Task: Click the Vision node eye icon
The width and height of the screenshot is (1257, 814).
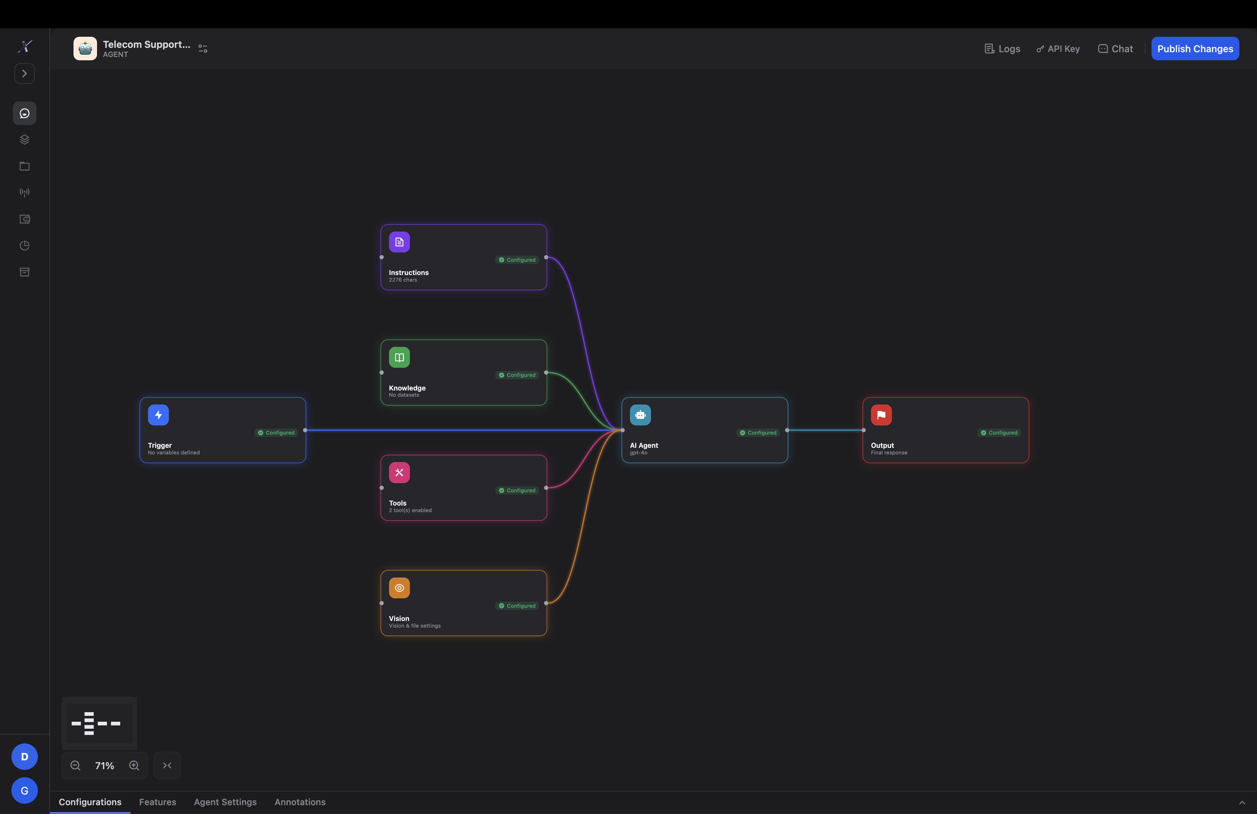Action: point(399,588)
